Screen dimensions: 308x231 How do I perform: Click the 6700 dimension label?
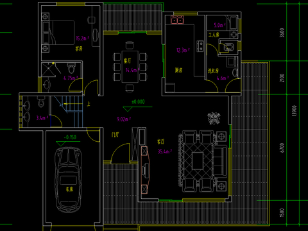click(282, 148)
